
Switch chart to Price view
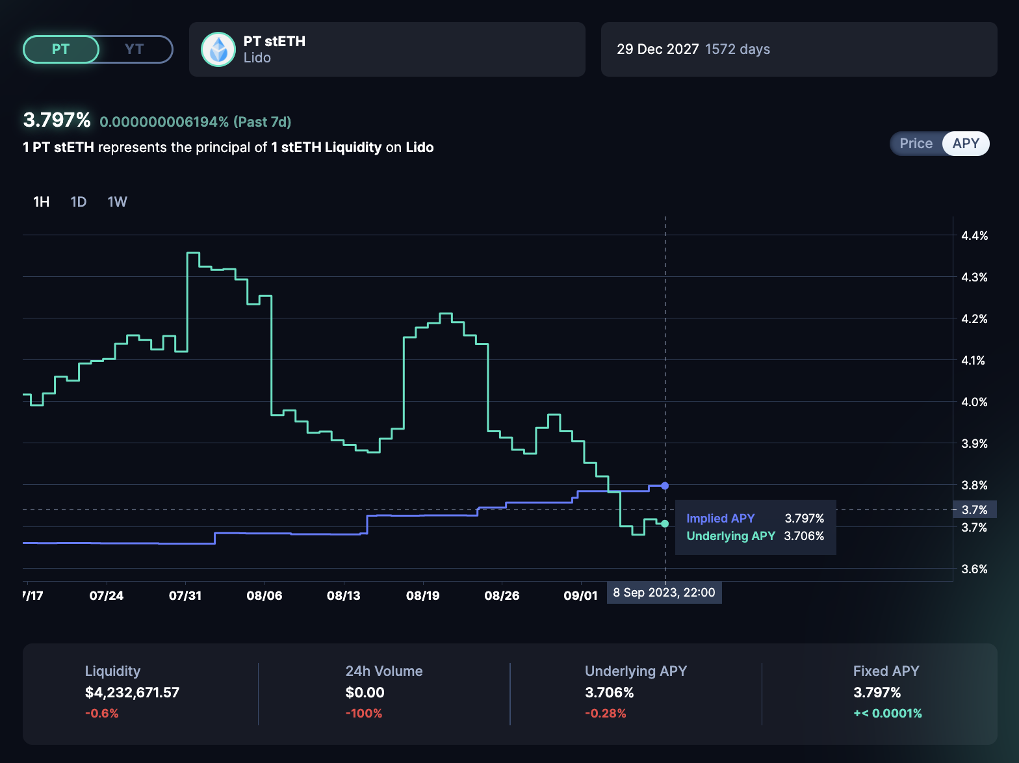coord(916,144)
